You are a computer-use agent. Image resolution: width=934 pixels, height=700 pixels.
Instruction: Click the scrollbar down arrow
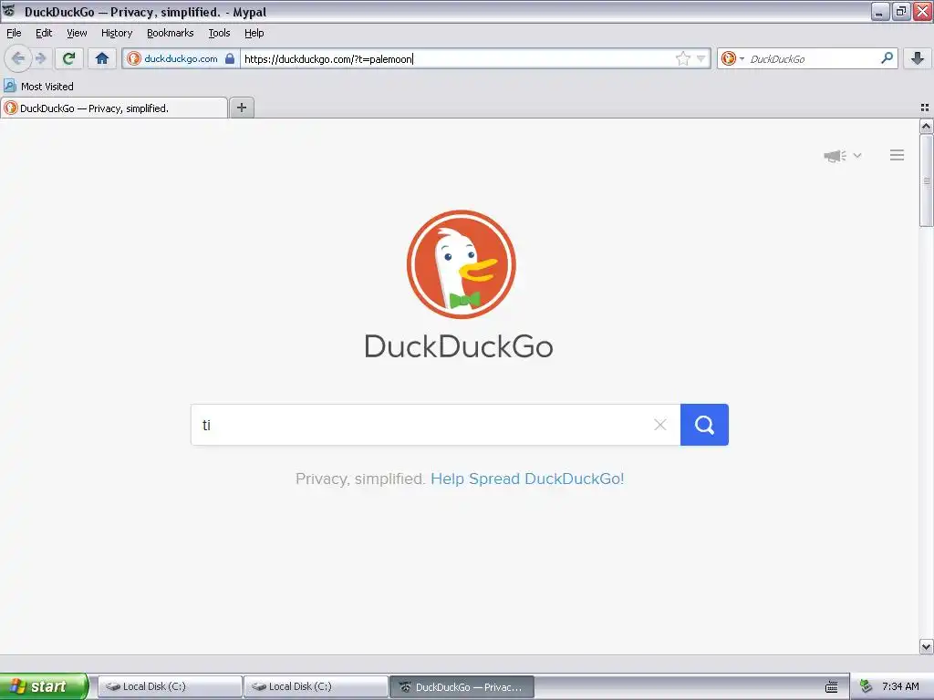[x=926, y=646]
